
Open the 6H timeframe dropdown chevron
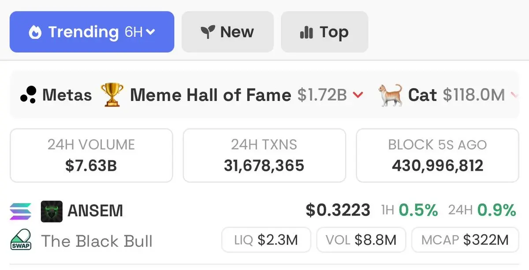[151, 32]
